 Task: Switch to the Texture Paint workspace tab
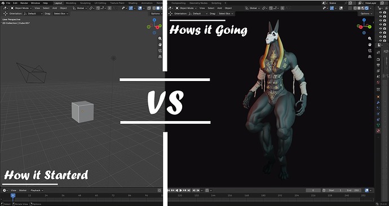tap(117, 3)
